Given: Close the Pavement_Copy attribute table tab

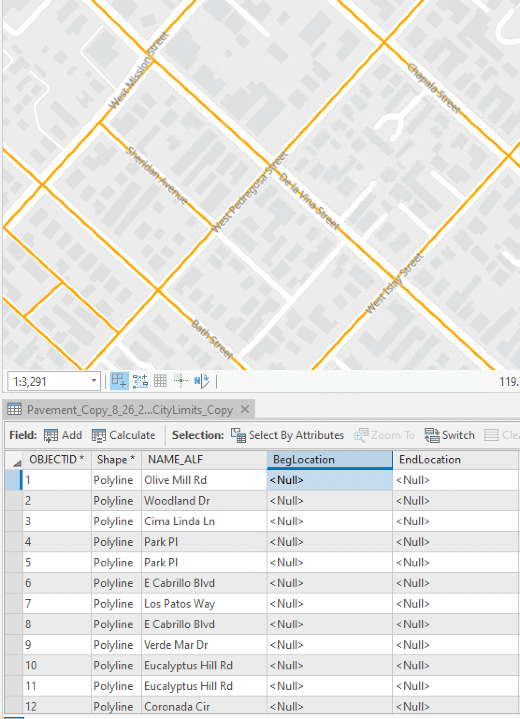Looking at the screenshot, I should [245, 410].
